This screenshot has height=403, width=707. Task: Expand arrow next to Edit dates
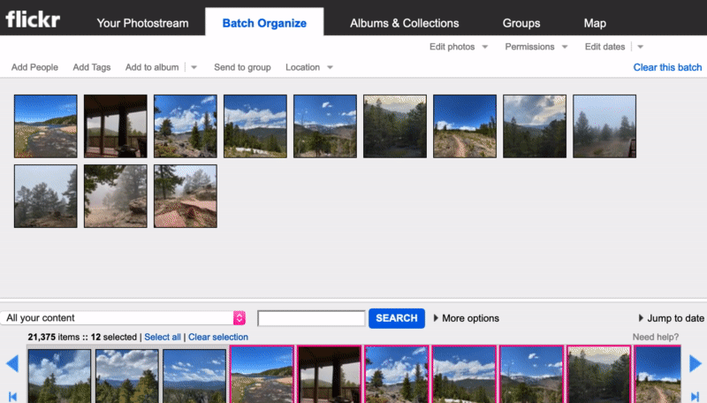pos(640,47)
